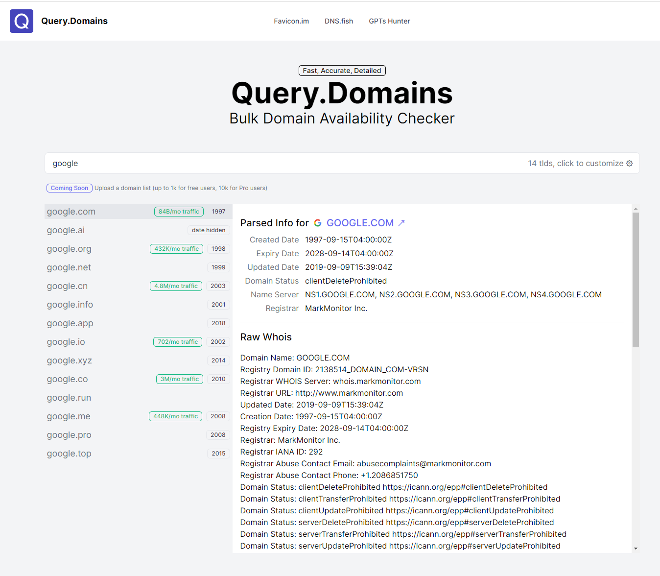Click the Google favicon in Parsed Info

coord(318,223)
